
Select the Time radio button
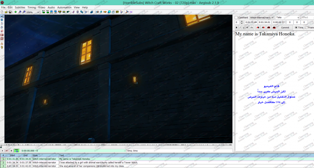click(296, 28)
